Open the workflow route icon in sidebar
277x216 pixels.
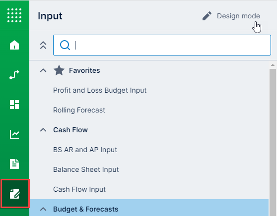tap(14, 75)
